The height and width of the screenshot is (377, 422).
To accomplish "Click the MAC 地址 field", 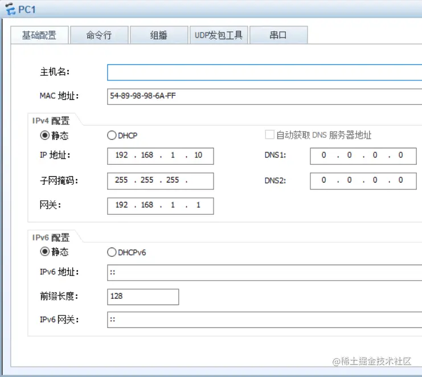I will pyautogui.click(x=265, y=96).
